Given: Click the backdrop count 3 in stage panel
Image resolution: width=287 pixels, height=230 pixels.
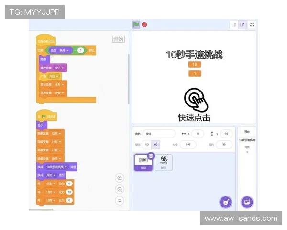Looking at the screenshot, I should point(247,152).
